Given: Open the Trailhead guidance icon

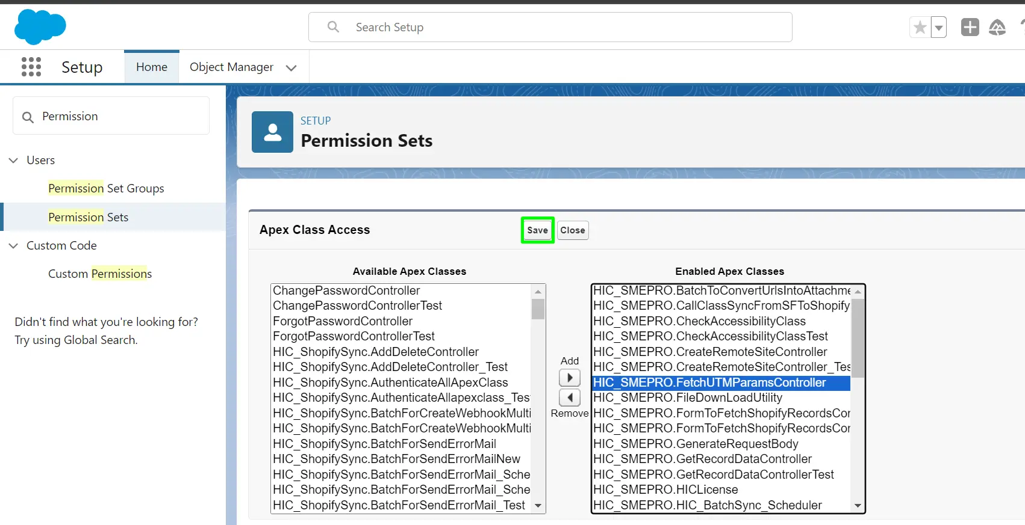Looking at the screenshot, I should coord(997,27).
